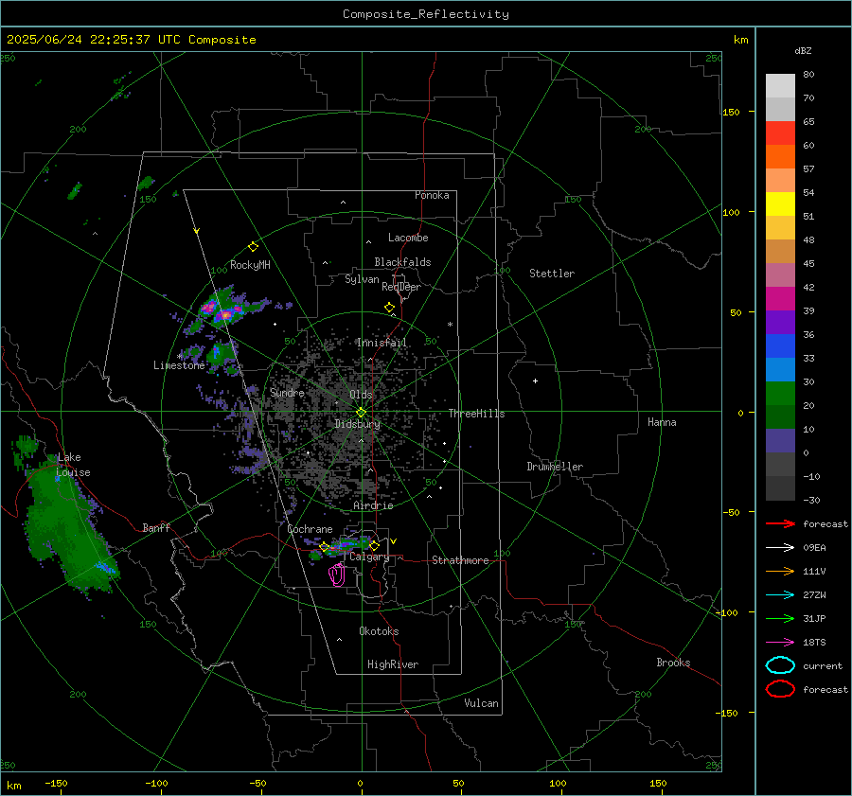
Task: Select the dark orange 57 dBZ swatch
Action: point(780,156)
